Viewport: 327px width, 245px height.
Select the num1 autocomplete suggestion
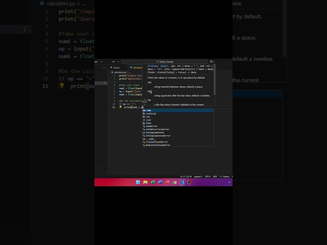pyautogui.click(x=178, y=110)
